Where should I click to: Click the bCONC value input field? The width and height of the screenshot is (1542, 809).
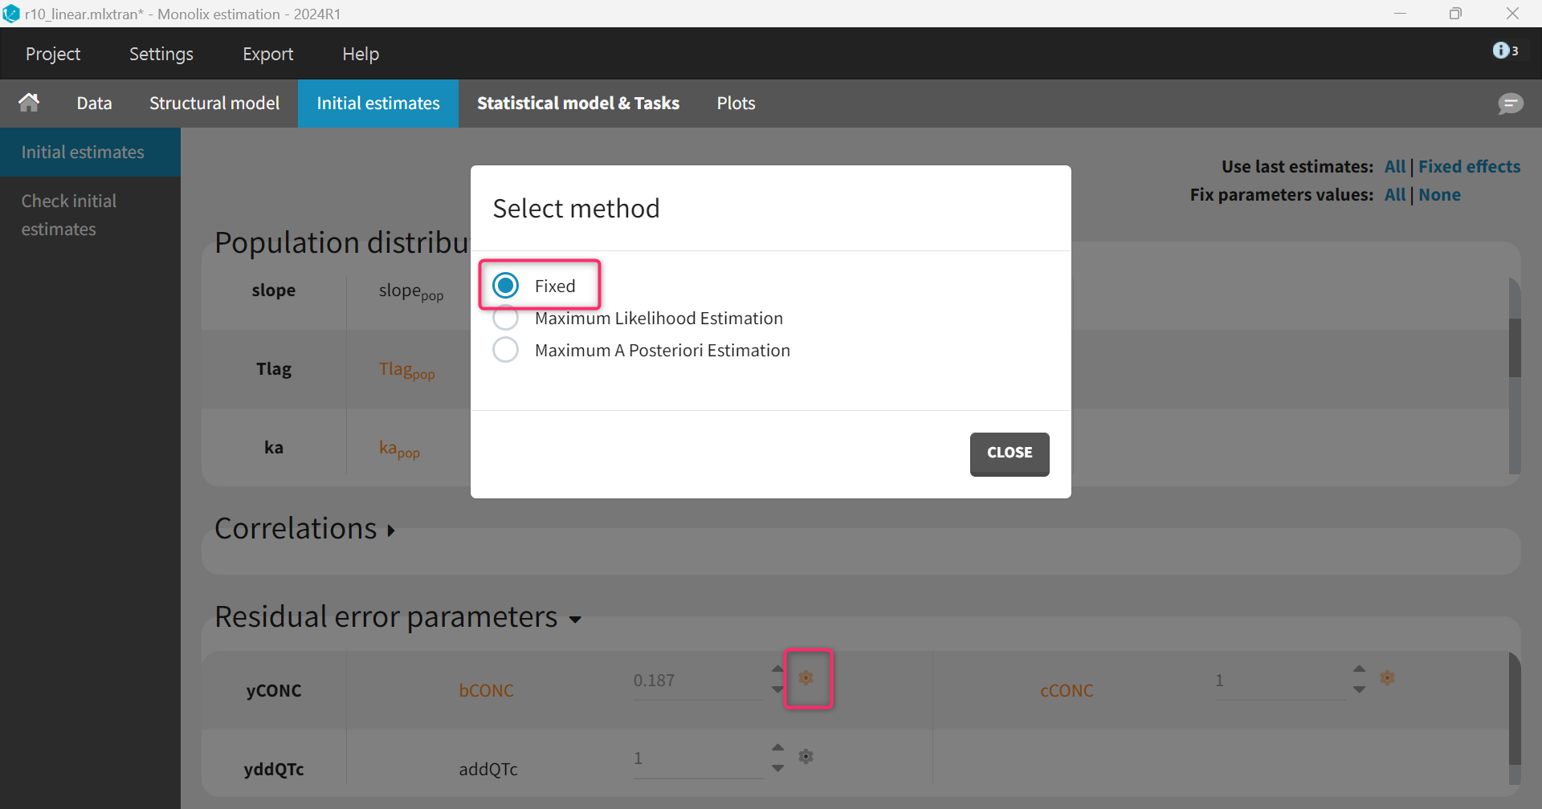[x=697, y=681]
